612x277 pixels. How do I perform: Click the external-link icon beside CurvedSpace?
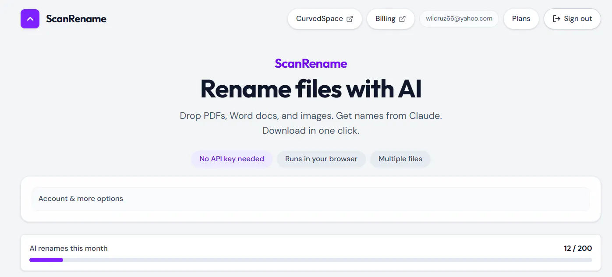(x=350, y=19)
